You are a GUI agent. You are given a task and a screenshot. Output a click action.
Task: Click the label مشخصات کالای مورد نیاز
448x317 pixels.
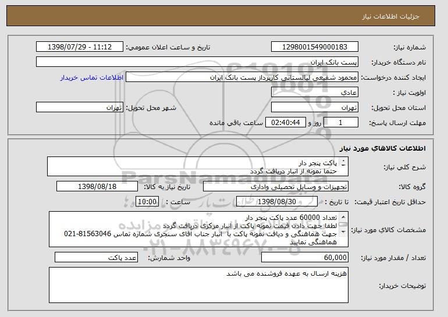coord(388,230)
